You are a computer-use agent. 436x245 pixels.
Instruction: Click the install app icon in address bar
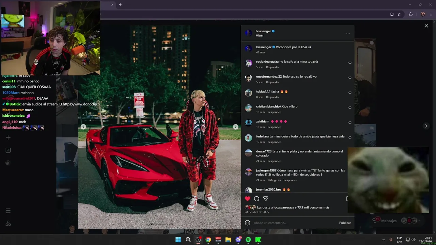[392, 14]
